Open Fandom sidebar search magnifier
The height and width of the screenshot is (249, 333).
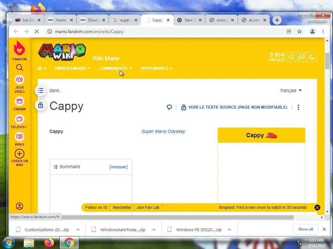tap(19, 67)
